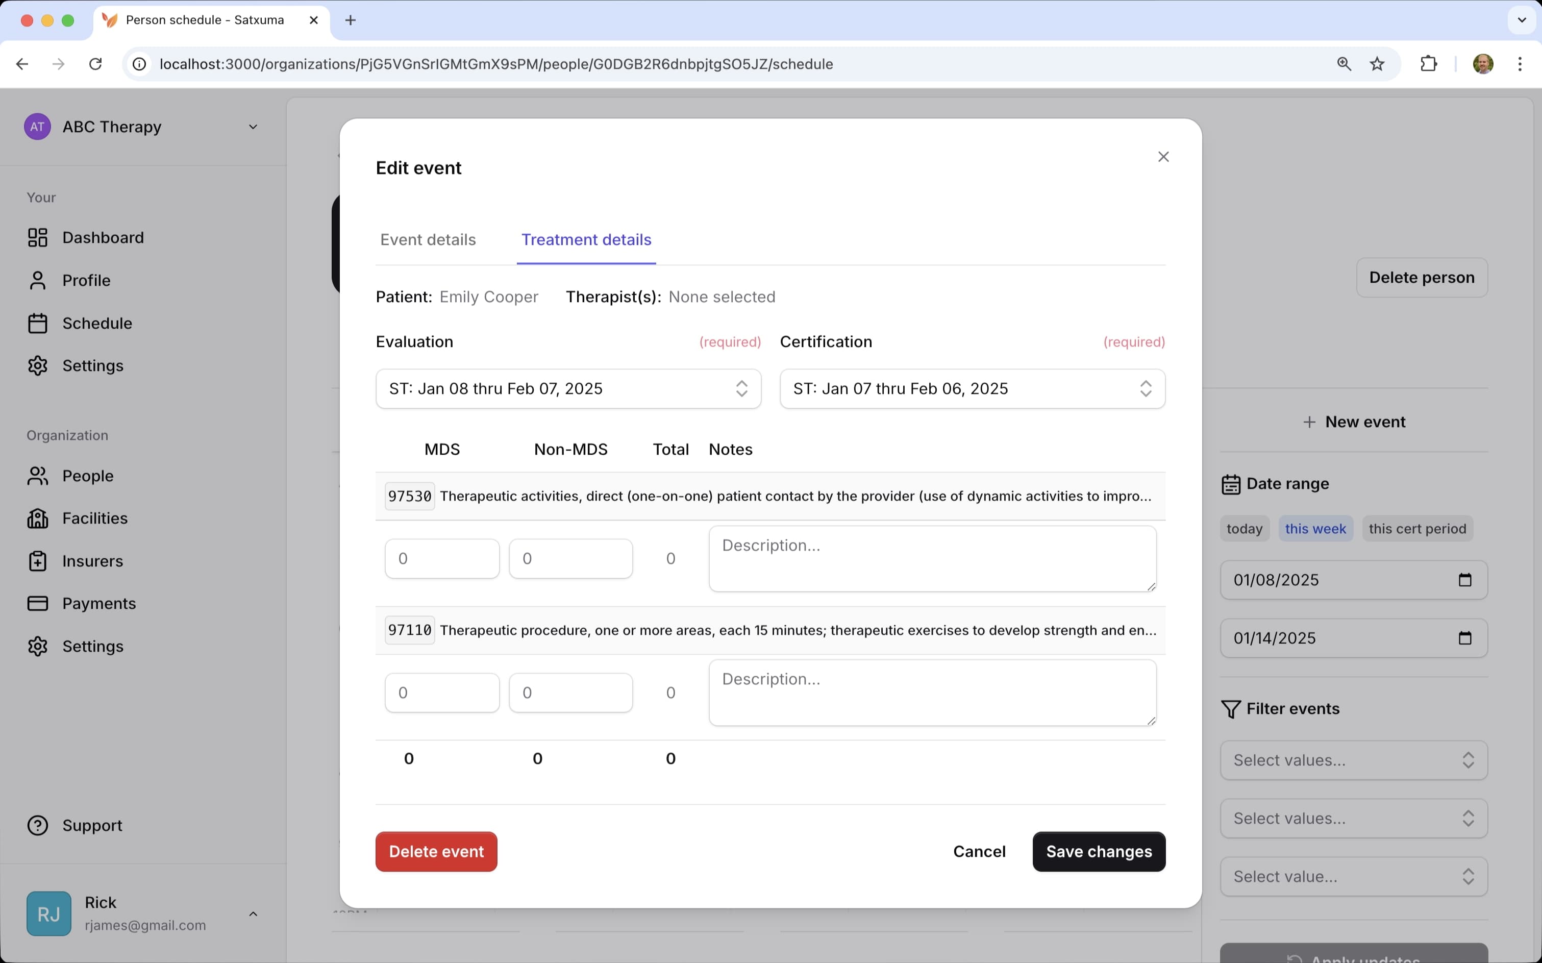Click the browser address bar URL
The width and height of the screenshot is (1542, 963).
point(496,64)
